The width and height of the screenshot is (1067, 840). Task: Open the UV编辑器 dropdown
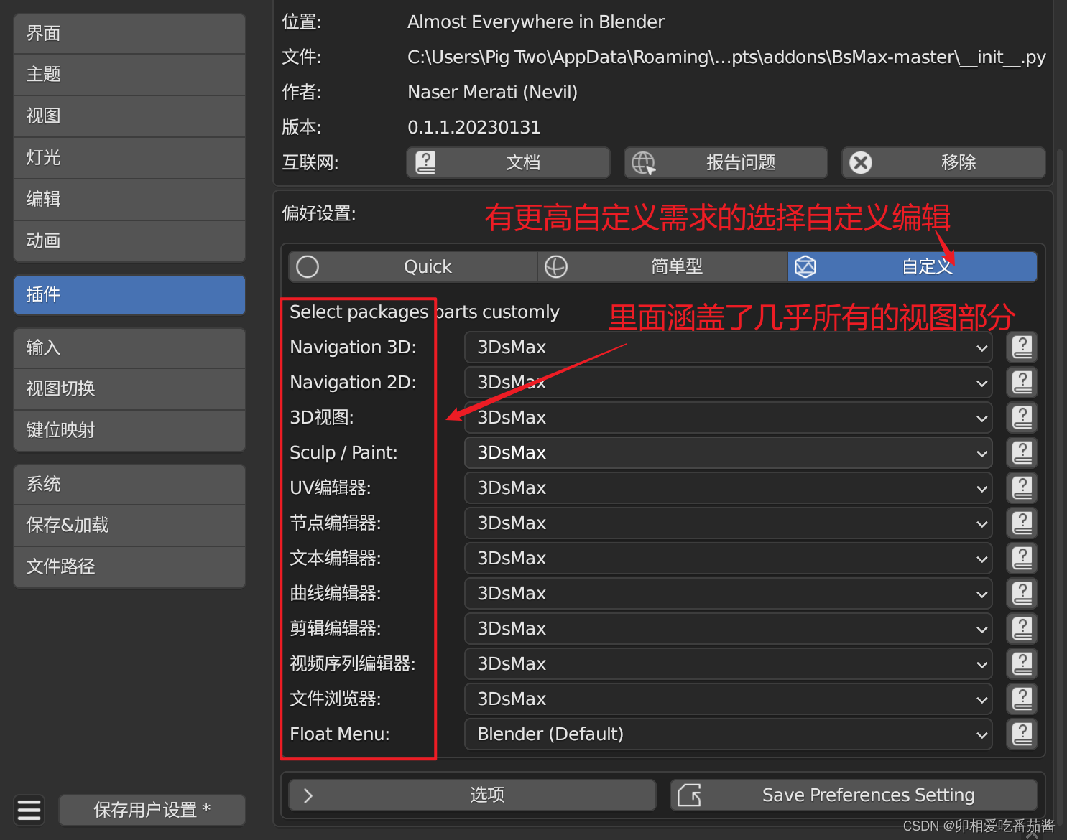pos(729,487)
